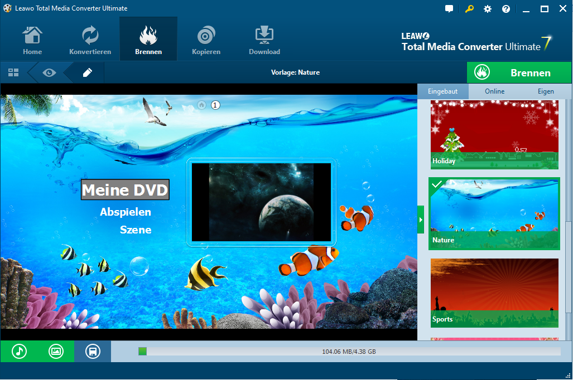Collapse the template panel with the green arrow
This screenshot has width=573, height=380.
click(421, 220)
